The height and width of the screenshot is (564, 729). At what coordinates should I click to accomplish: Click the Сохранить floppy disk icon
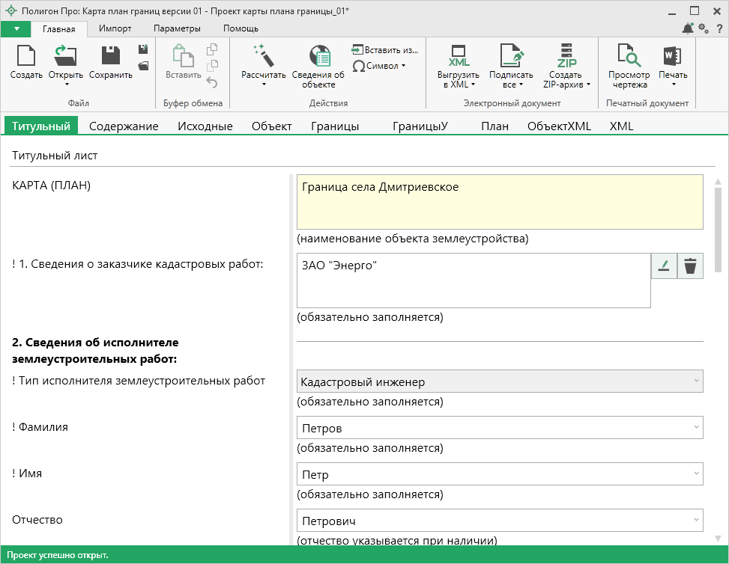[110, 57]
